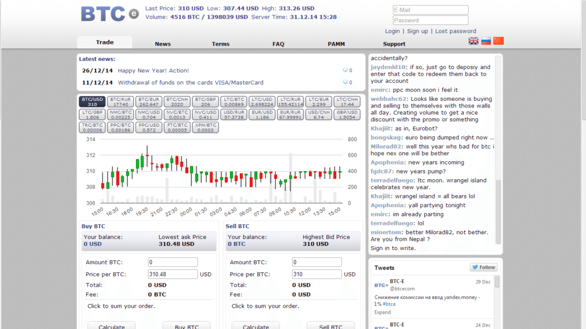Select the EUR/USD pair
The image size is (586, 329).
pos(262,115)
